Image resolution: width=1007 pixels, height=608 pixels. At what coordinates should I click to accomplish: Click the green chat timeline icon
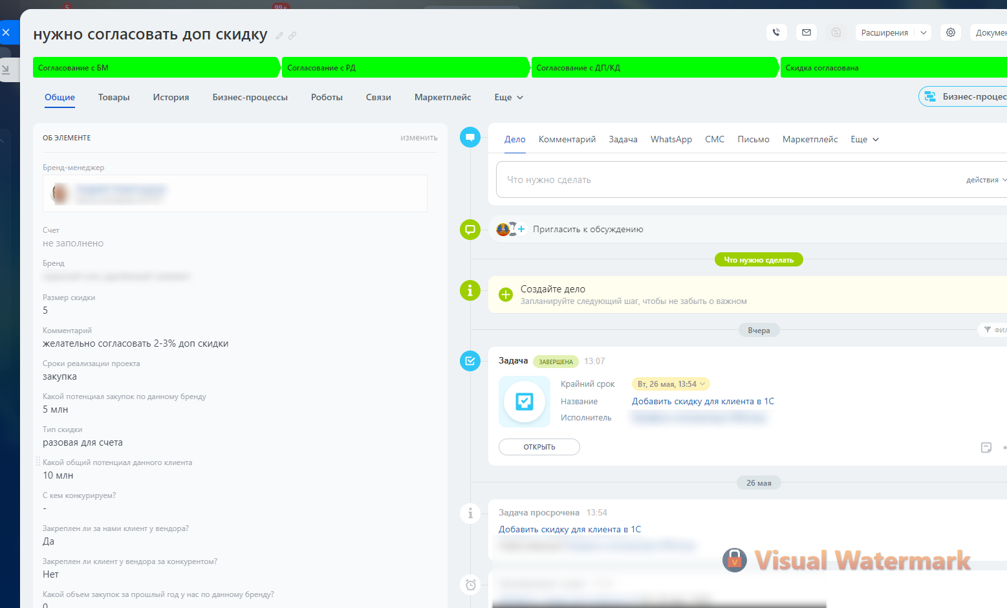(x=470, y=230)
